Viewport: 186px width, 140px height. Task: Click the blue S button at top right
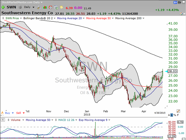pos(175,2)
